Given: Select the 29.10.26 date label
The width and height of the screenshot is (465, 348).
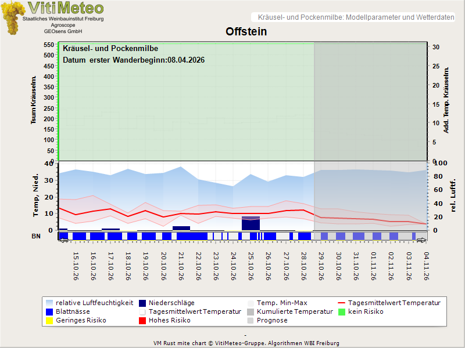Looking at the screenshot, I should pos(321,266).
